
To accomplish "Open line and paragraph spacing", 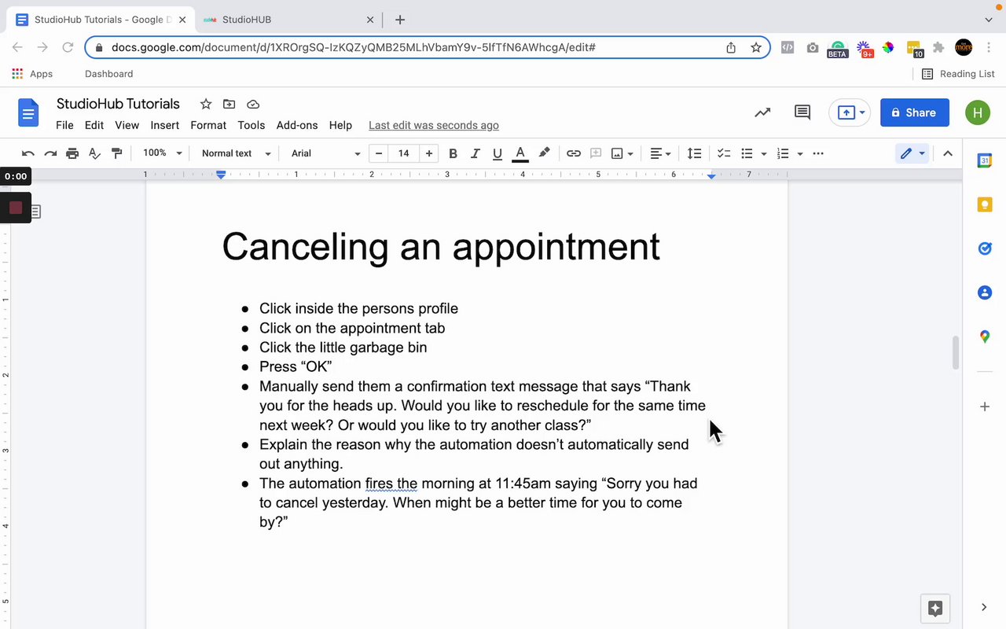I will coord(694,153).
